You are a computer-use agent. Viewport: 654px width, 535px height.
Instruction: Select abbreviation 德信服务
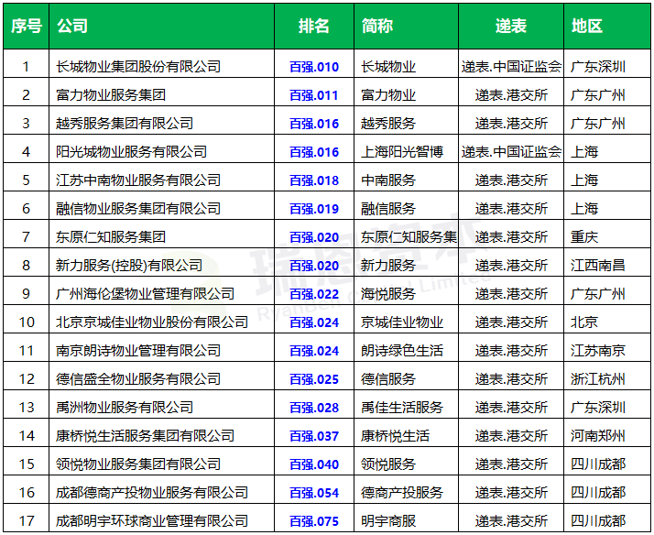[388, 378]
